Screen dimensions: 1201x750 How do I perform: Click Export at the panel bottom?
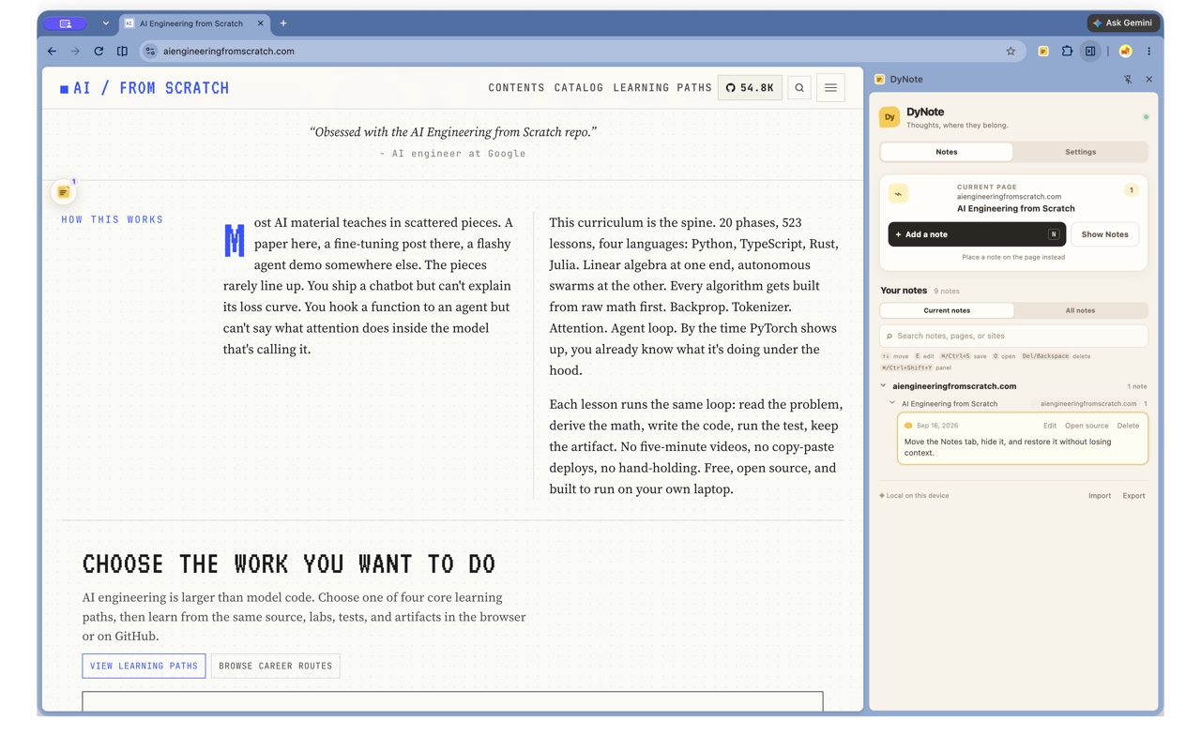pos(1133,496)
